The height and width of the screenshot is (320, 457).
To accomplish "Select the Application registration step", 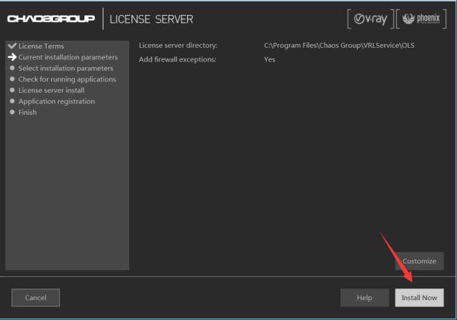I will pos(56,101).
